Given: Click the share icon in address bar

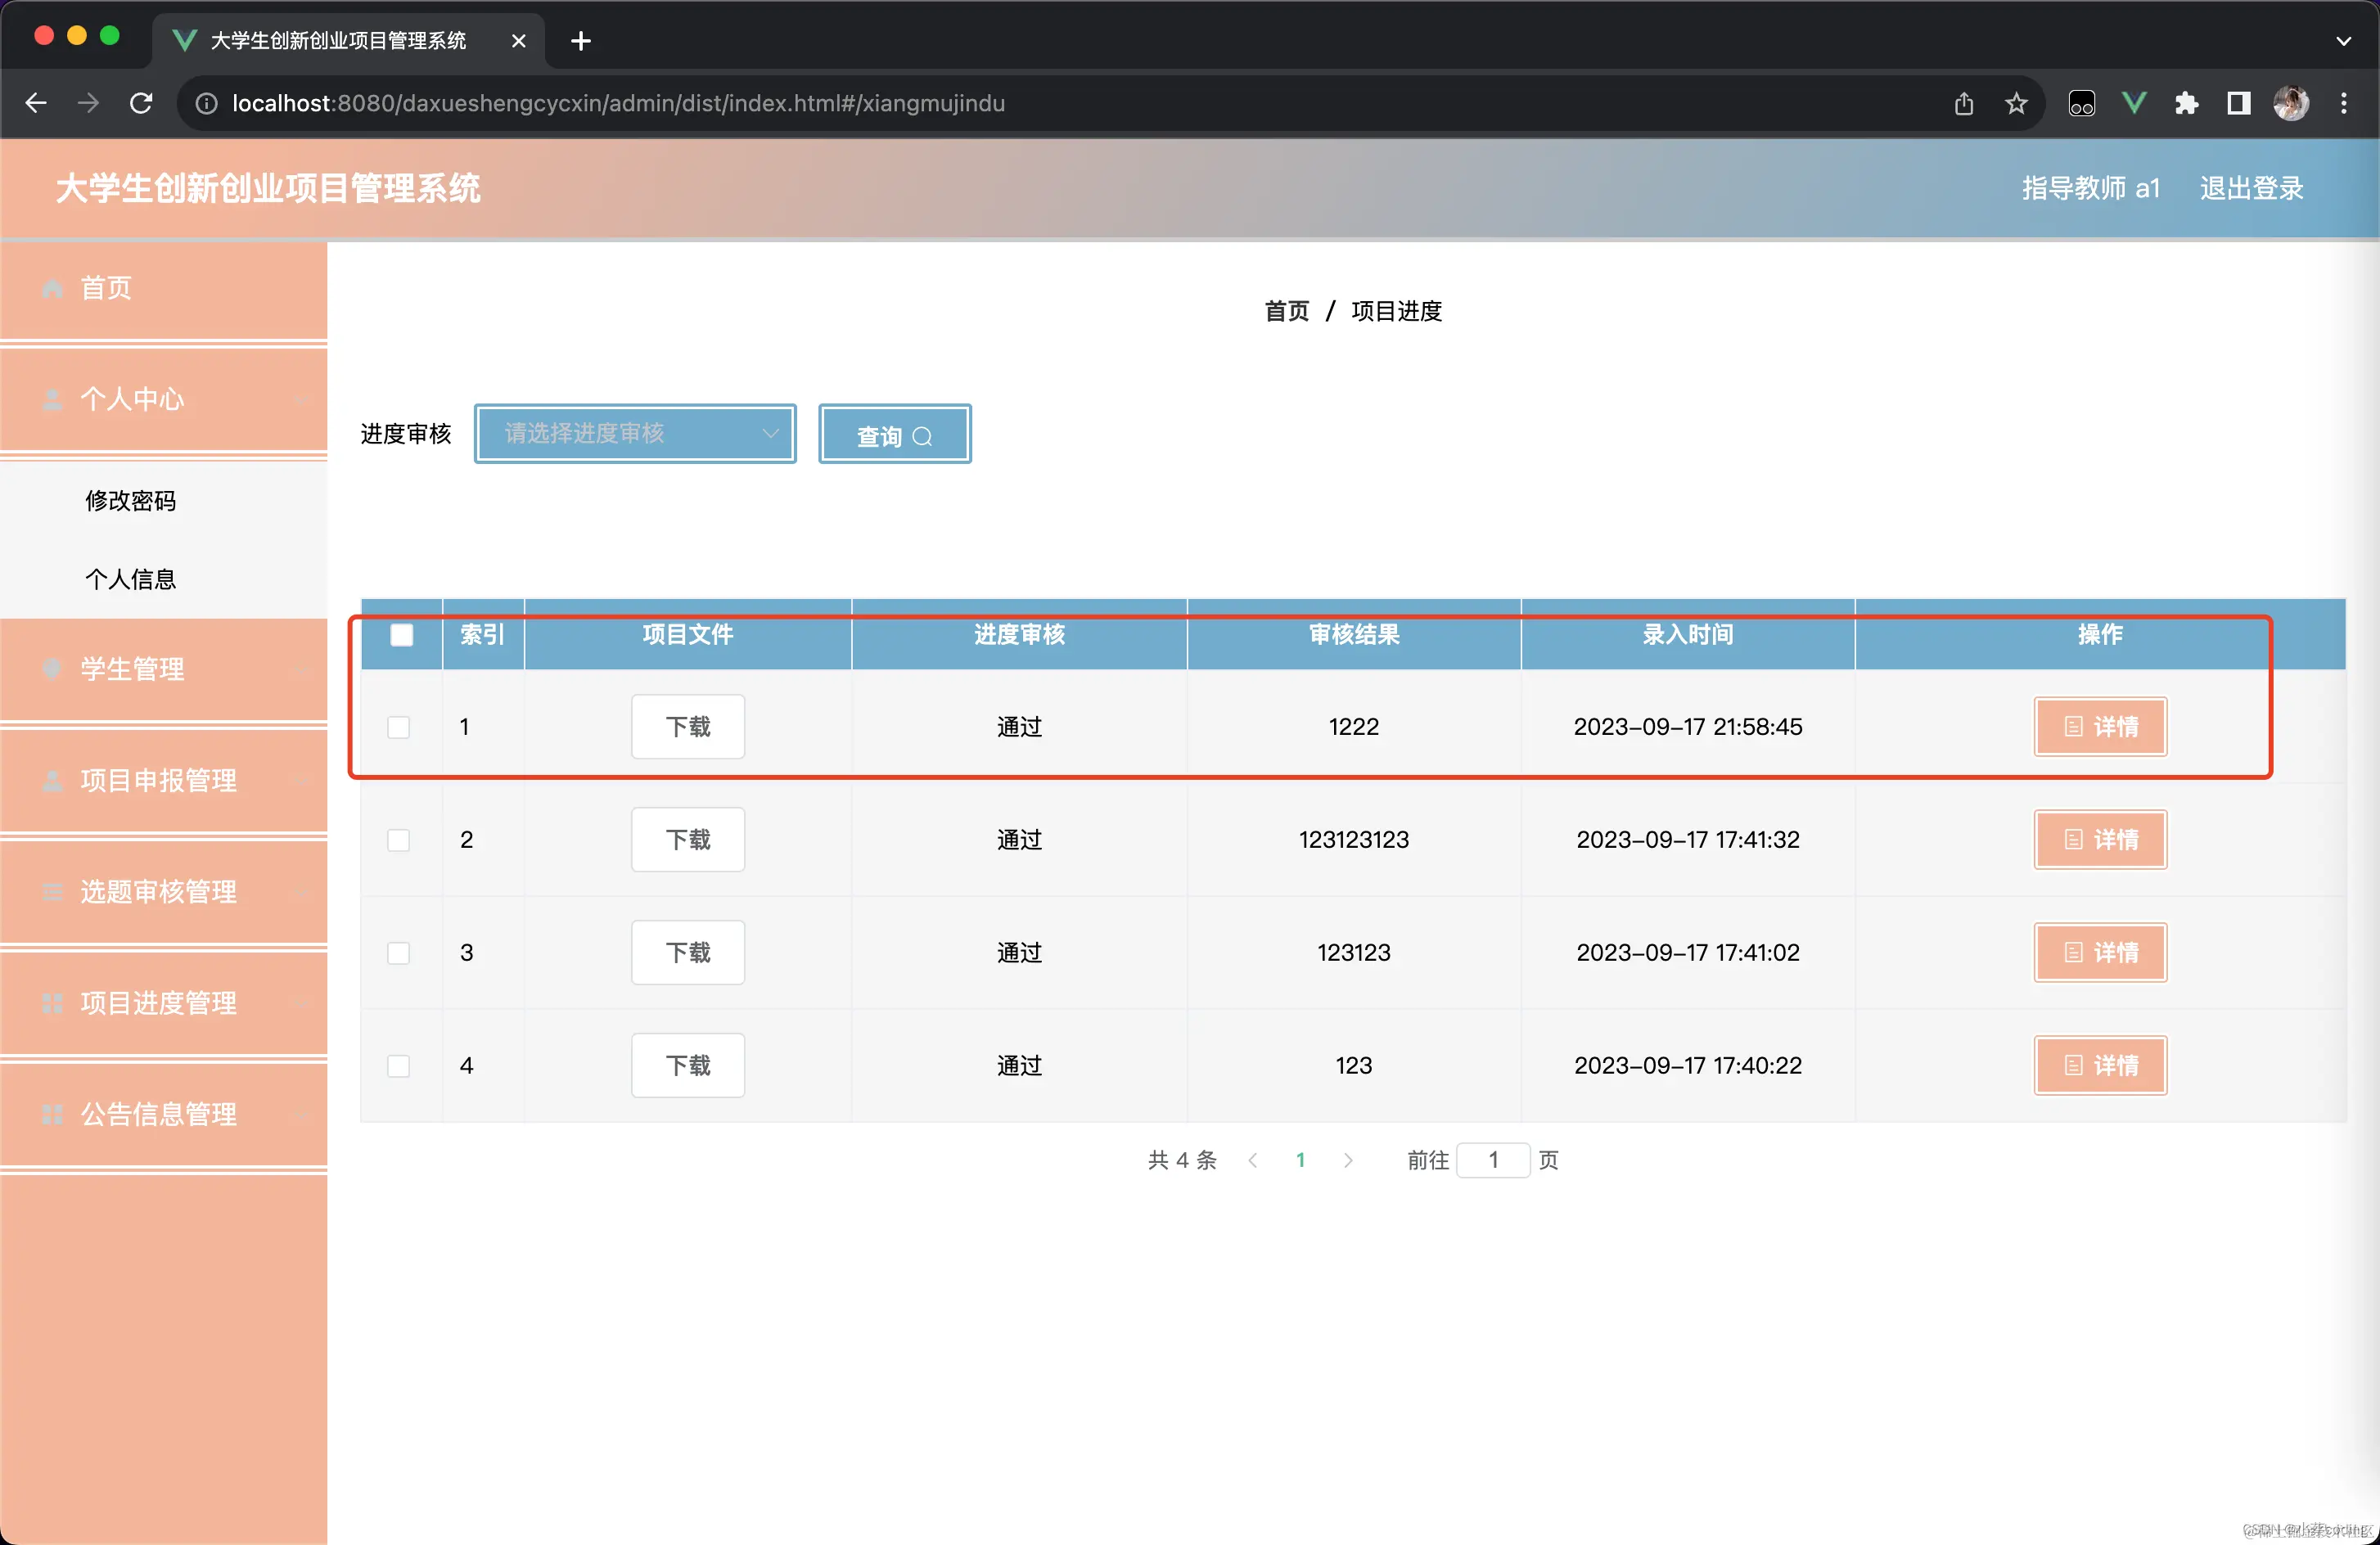Looking at the screenshot, I should pos(1964,103).
